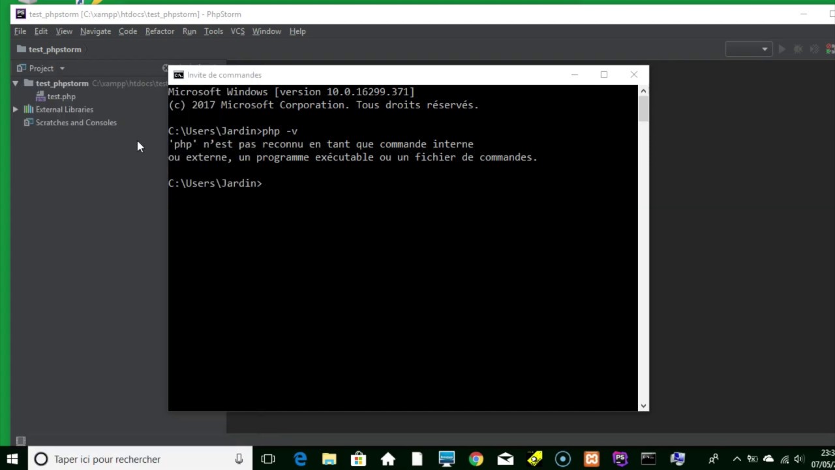Click the battery icon in system tray

pos(753,459)
